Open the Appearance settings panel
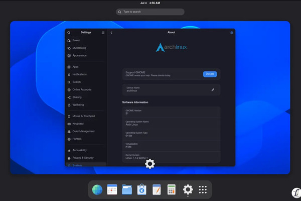 pyautogui.click(x=86, y=56)
